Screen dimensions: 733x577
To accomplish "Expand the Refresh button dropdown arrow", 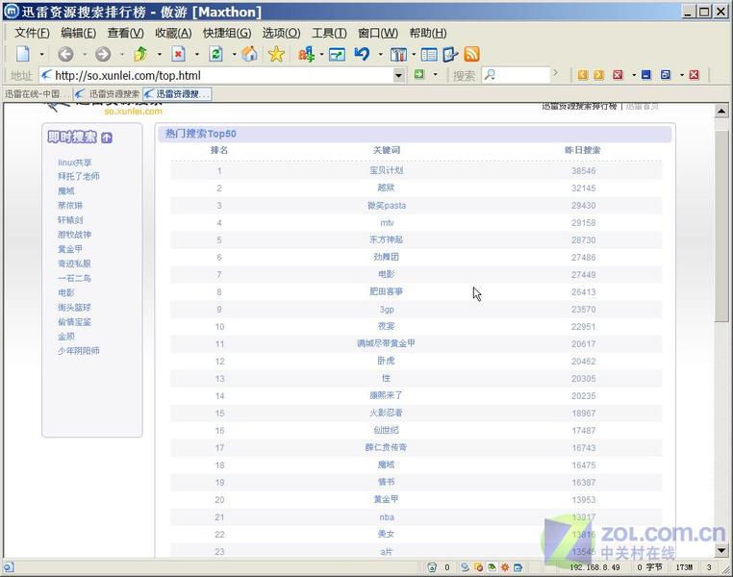I will pos(234,55).
